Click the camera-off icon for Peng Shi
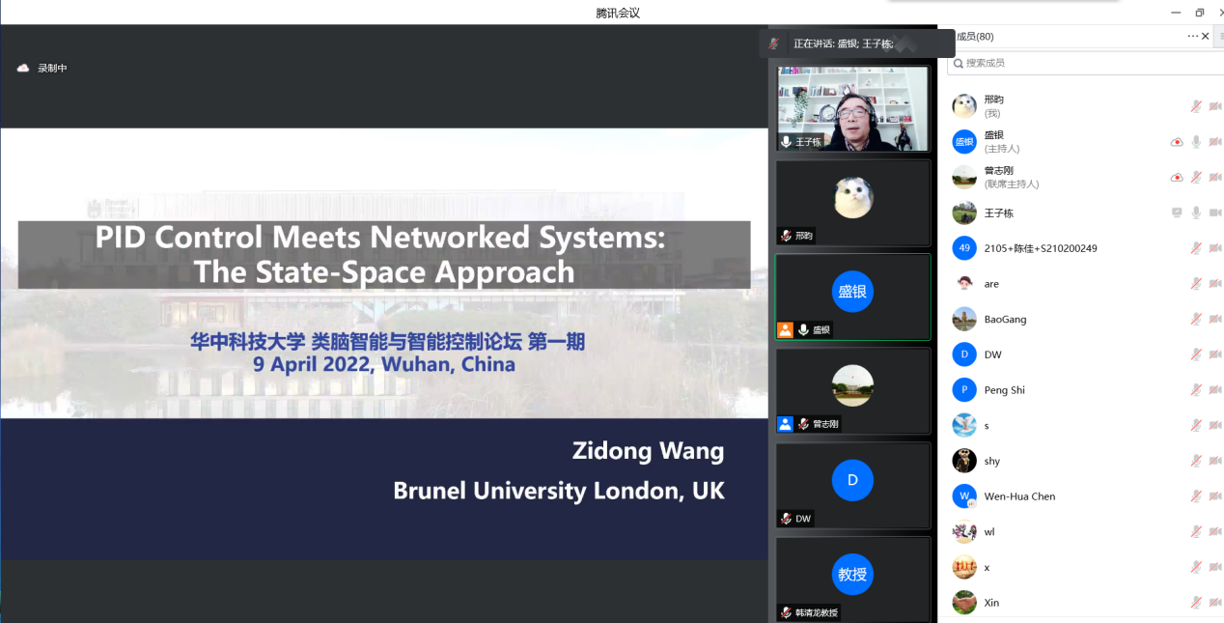Screen dimensions: 1224x623 click(1214, 390)
